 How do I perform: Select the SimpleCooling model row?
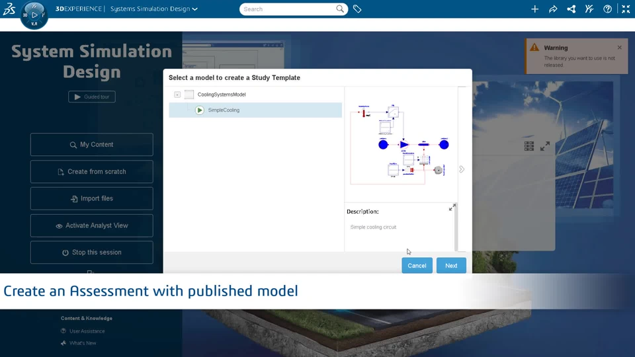point(255,110)
